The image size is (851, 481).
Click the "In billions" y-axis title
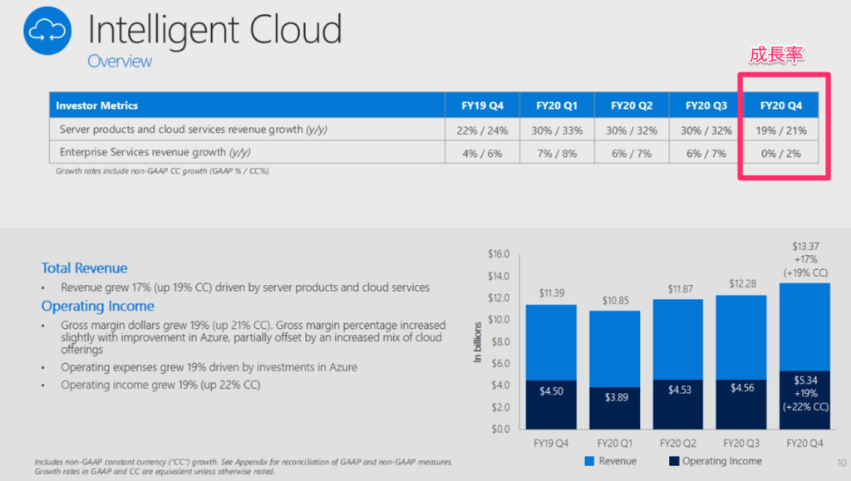pos(478,342)
